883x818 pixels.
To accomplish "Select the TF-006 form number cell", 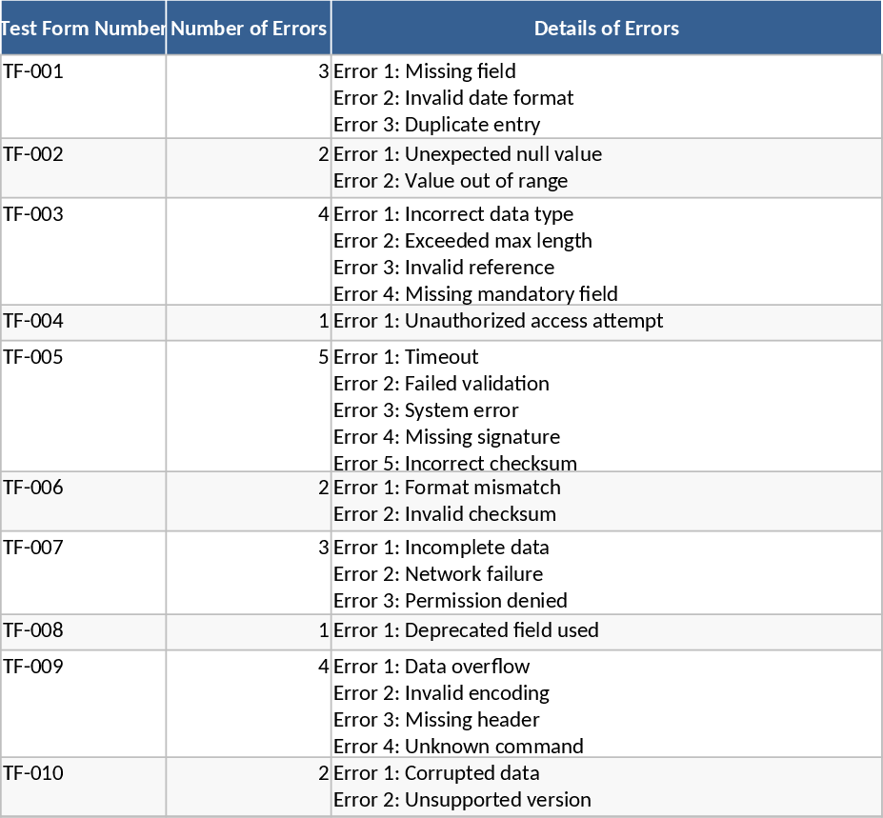I will coord(83,501).
